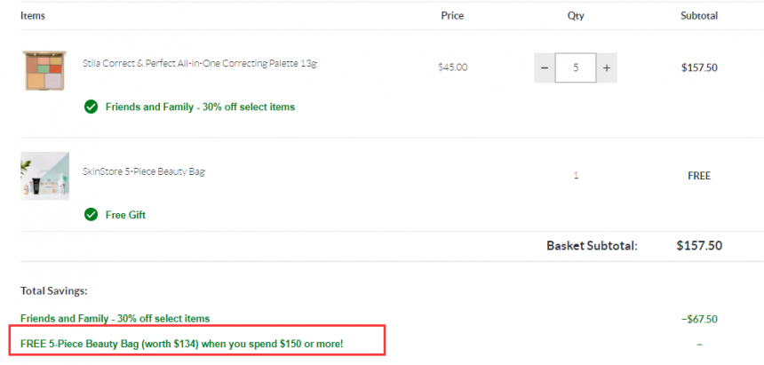Screen dimensions: 764x365
Task: Click the Price column header
Action: [452, 16]
